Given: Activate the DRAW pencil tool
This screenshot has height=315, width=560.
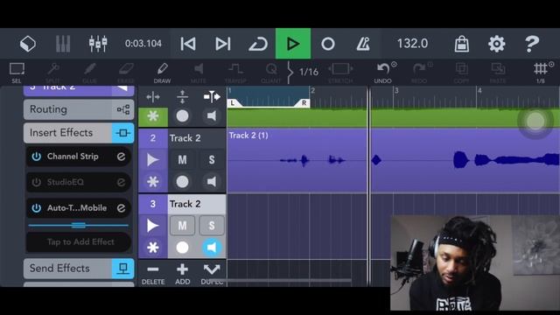Looking at the screenshot, I should pyautogui.click(x=162, y=73).
